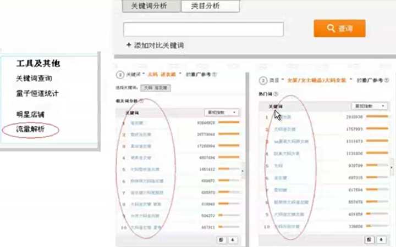This screenshot has width=396, height=247.
Task: Click the download icon under 相关词分析 table
Action: click(233, 240)
